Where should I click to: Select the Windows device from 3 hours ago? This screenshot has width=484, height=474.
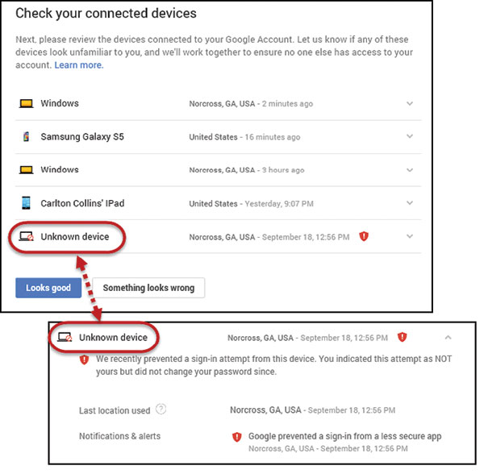pyautogui.click(x=60, y=170)
